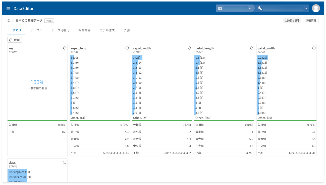Click petal_length maximum value 6.9
The height and width of the screenshot is (185, 326).
(251, 139)
